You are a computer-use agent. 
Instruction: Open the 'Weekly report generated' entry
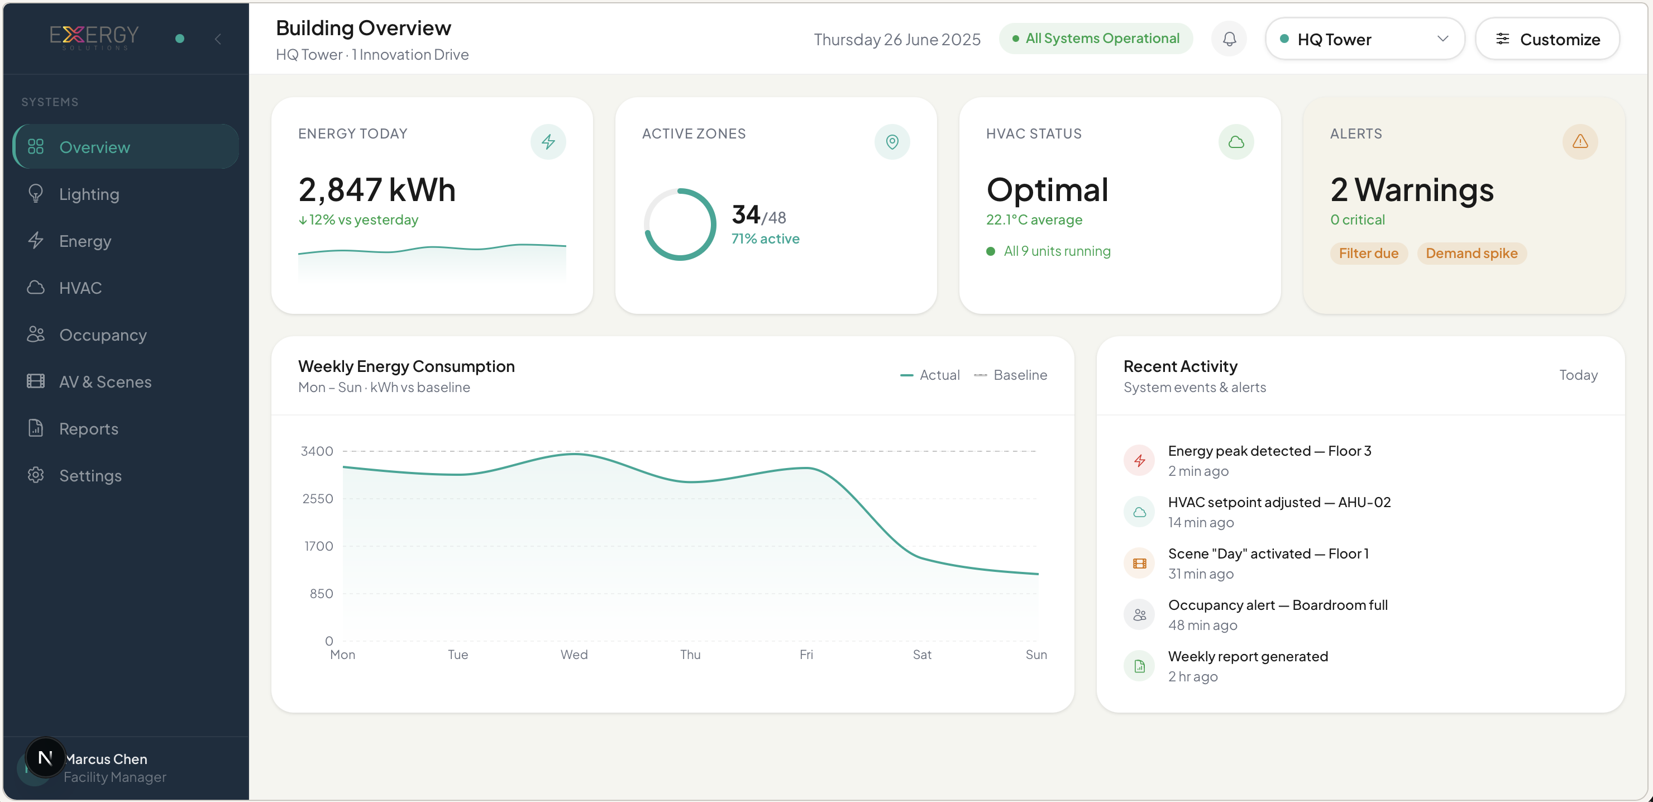(1360, 666)
